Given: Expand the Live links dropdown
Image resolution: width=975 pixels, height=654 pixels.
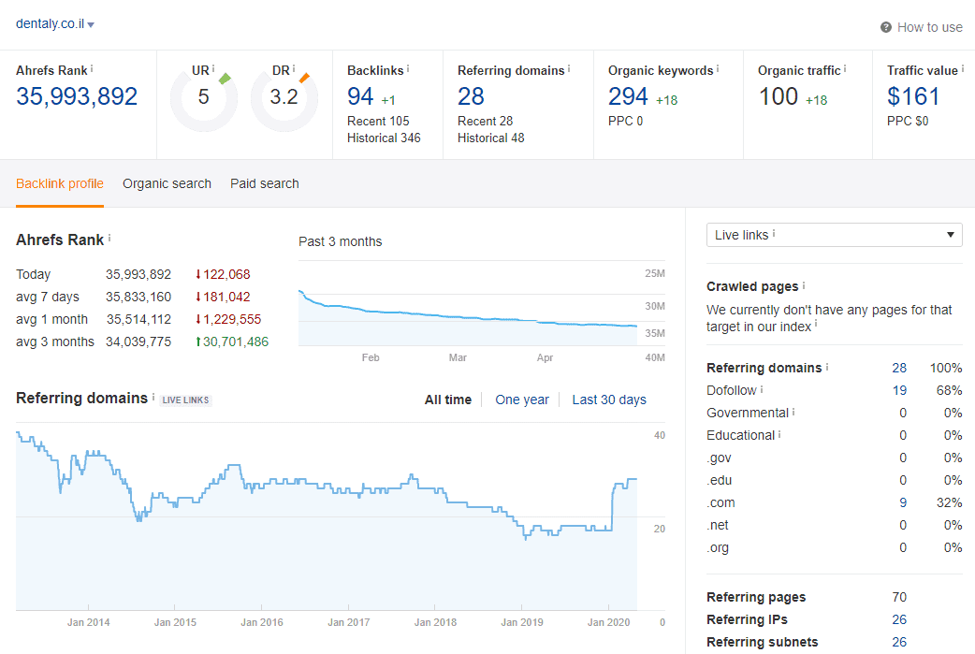Looking at the screenshot, I should (835, 235).
